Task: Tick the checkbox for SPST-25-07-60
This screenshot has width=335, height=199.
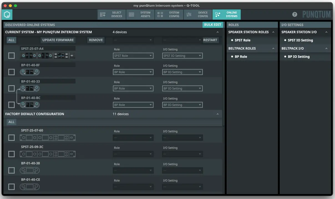Action: [x=11, y=138]
